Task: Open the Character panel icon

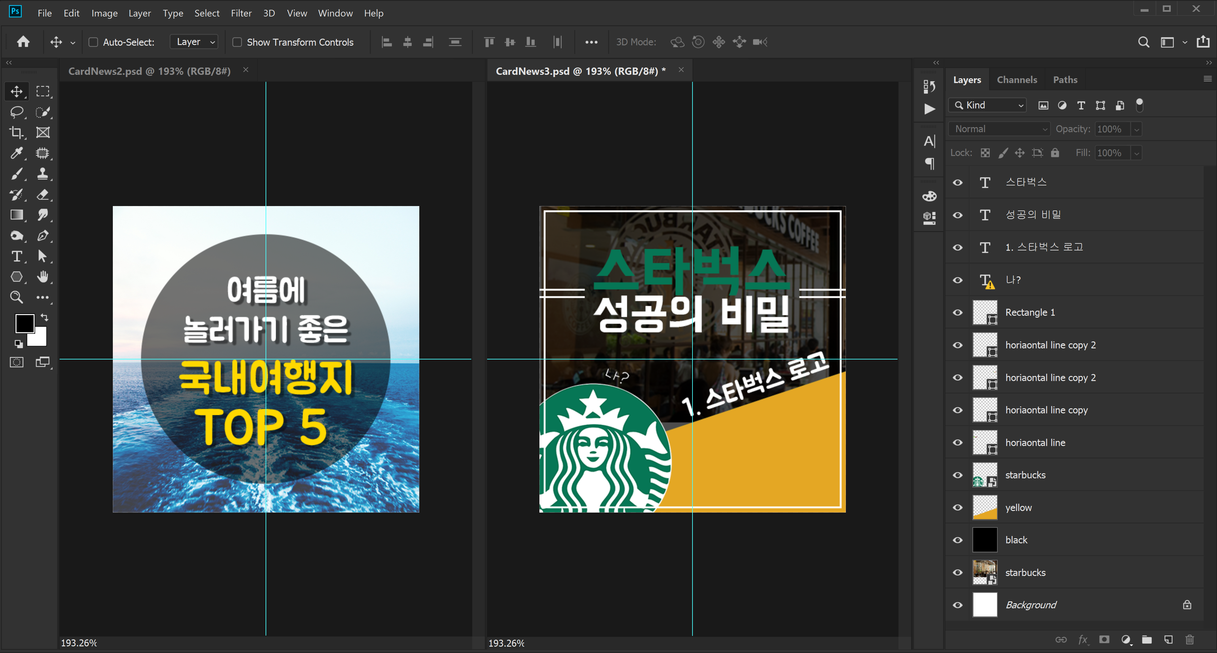Action: pyautogui.click(x=929, y=141)
